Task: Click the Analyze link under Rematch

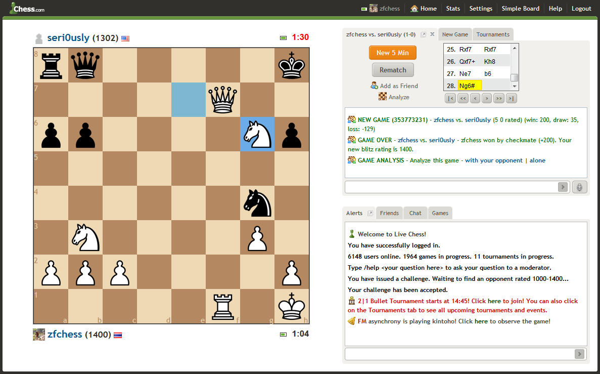Action: pos(394,97)
